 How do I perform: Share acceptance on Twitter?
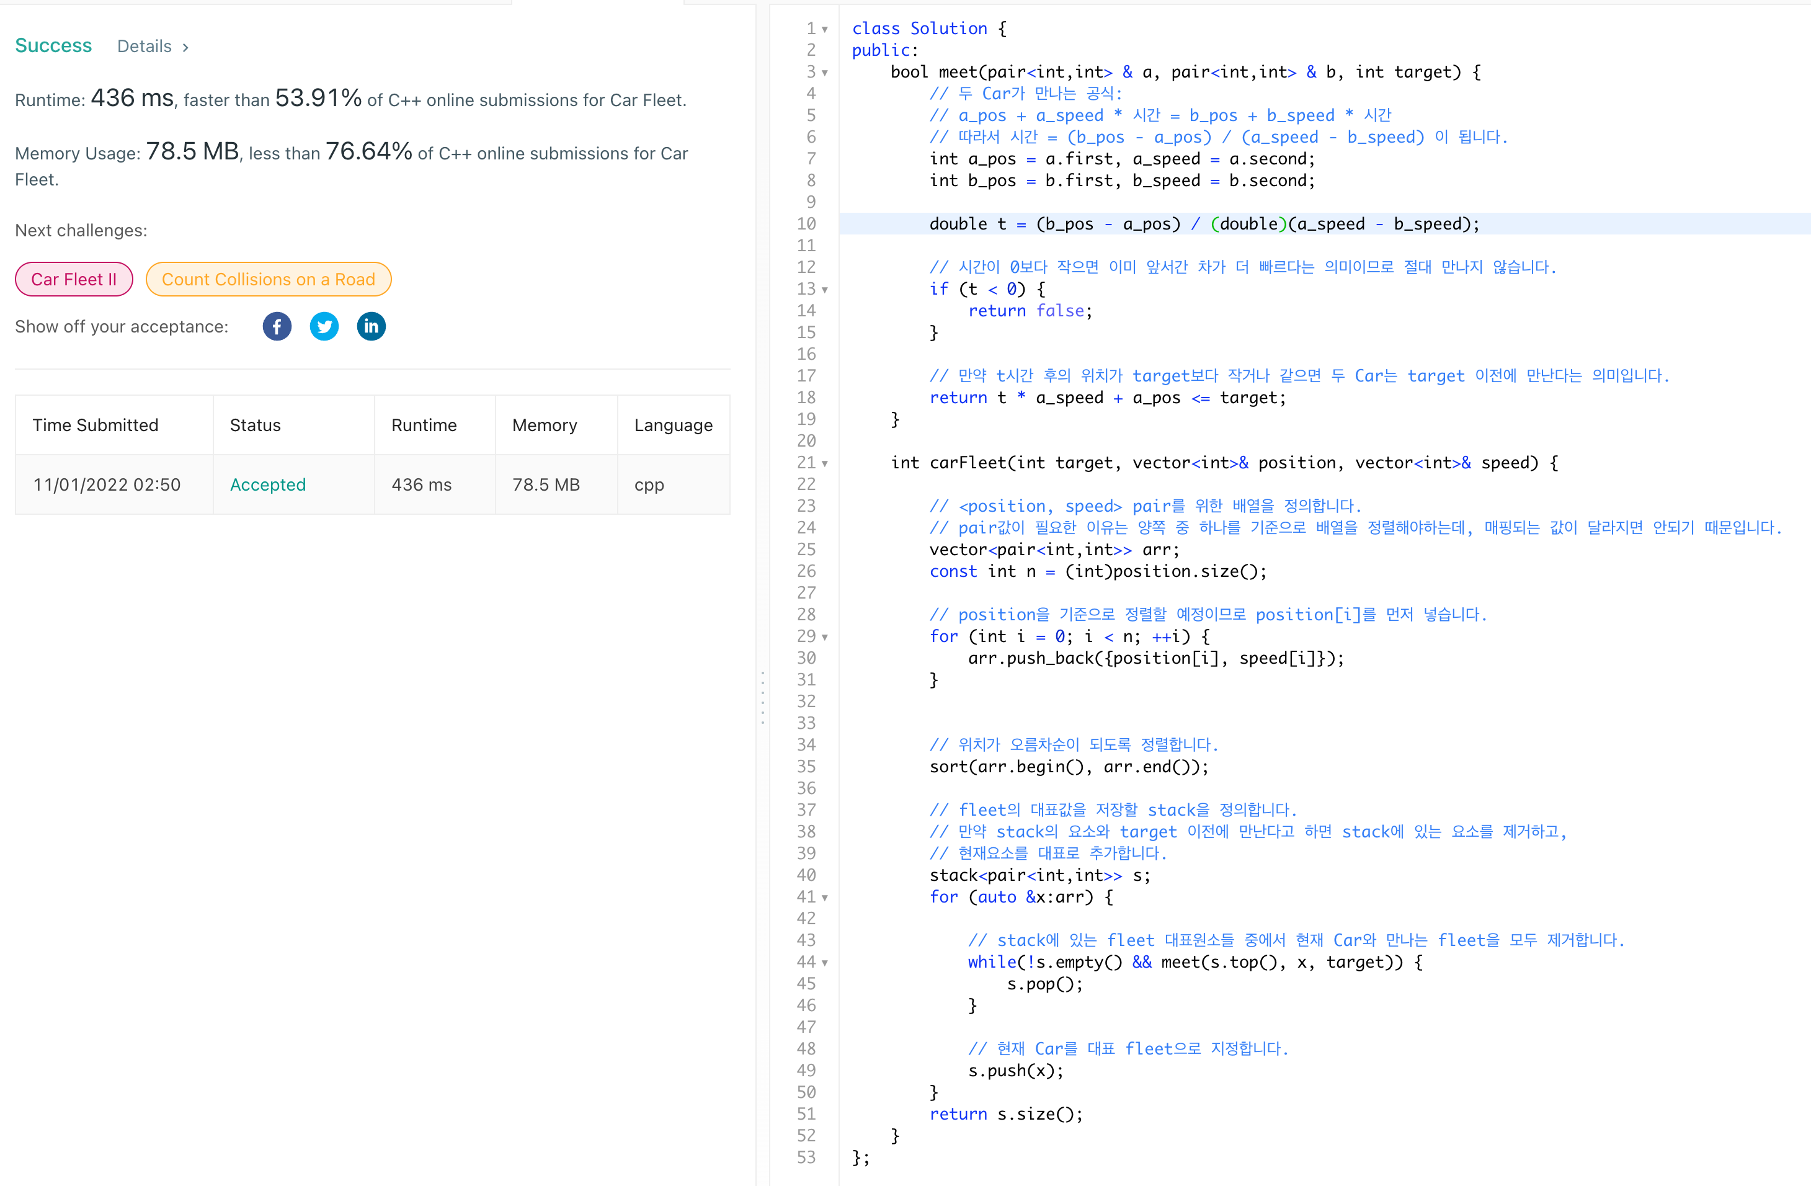click(x=324, y=326)
